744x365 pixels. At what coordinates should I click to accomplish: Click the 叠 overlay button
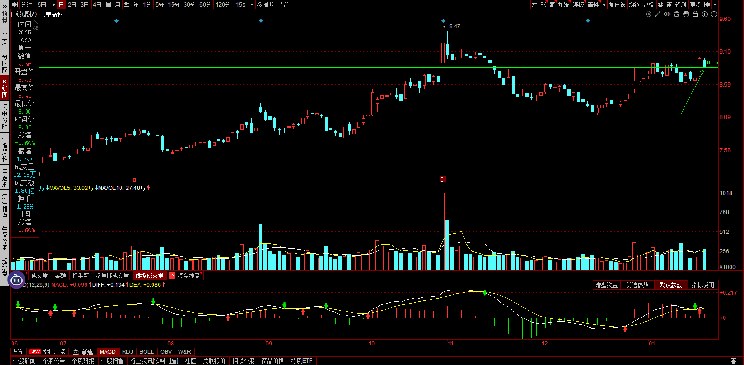660,5
